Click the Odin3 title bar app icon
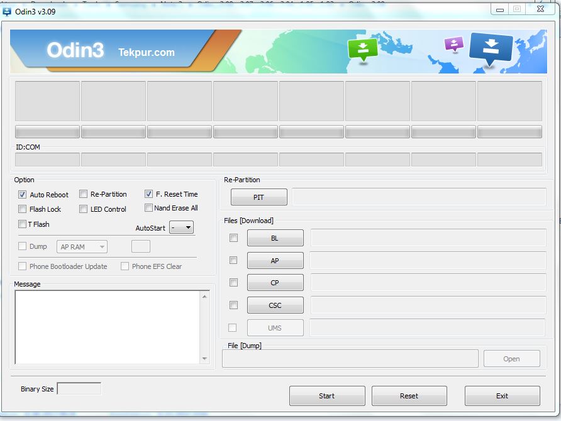Viewport: 561px width, 421px height. click(x=6, y=12)
